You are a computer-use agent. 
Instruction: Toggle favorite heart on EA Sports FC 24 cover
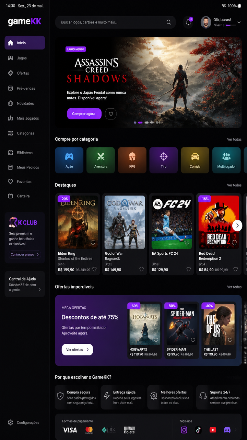(187, 243)
